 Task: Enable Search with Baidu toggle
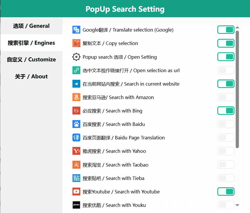pos(226,124)
